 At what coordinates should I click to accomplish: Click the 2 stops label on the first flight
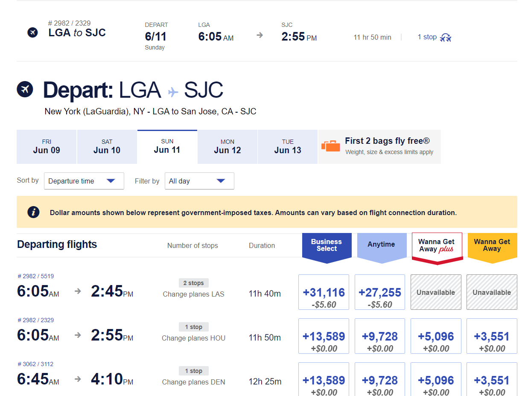tap(193, 282)
